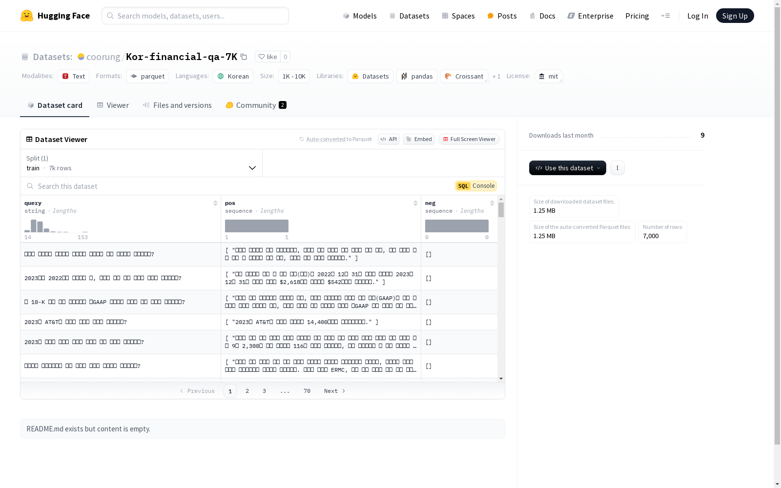Click the Datasets breadcrumb icon

tap(25, 57)
